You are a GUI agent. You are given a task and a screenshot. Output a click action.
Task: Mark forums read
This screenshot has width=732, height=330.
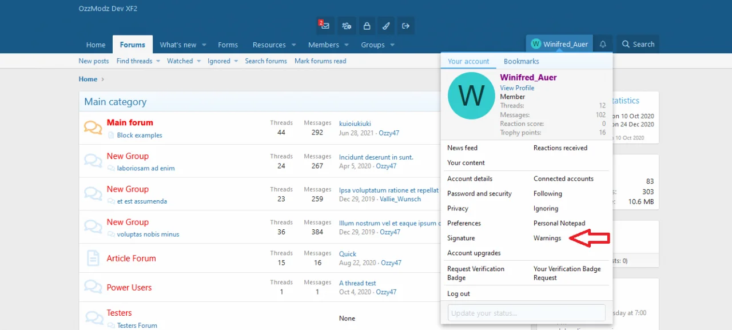320,61
